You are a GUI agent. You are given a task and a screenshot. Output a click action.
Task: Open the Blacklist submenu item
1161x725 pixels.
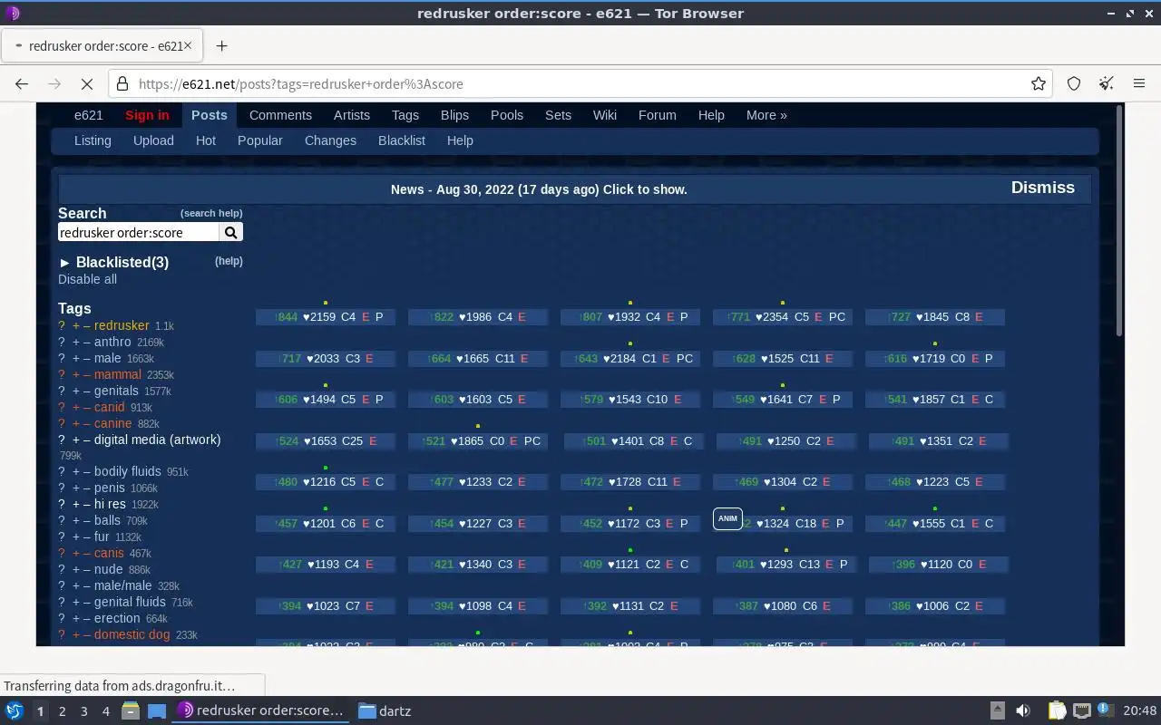(402, 140)
